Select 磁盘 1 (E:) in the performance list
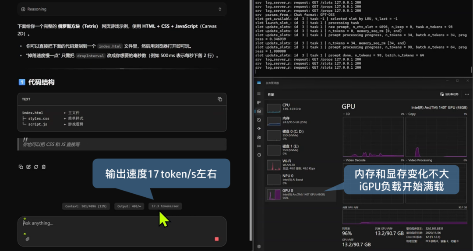473x251 pixels. pyautogui.click(x=301, y=150)
